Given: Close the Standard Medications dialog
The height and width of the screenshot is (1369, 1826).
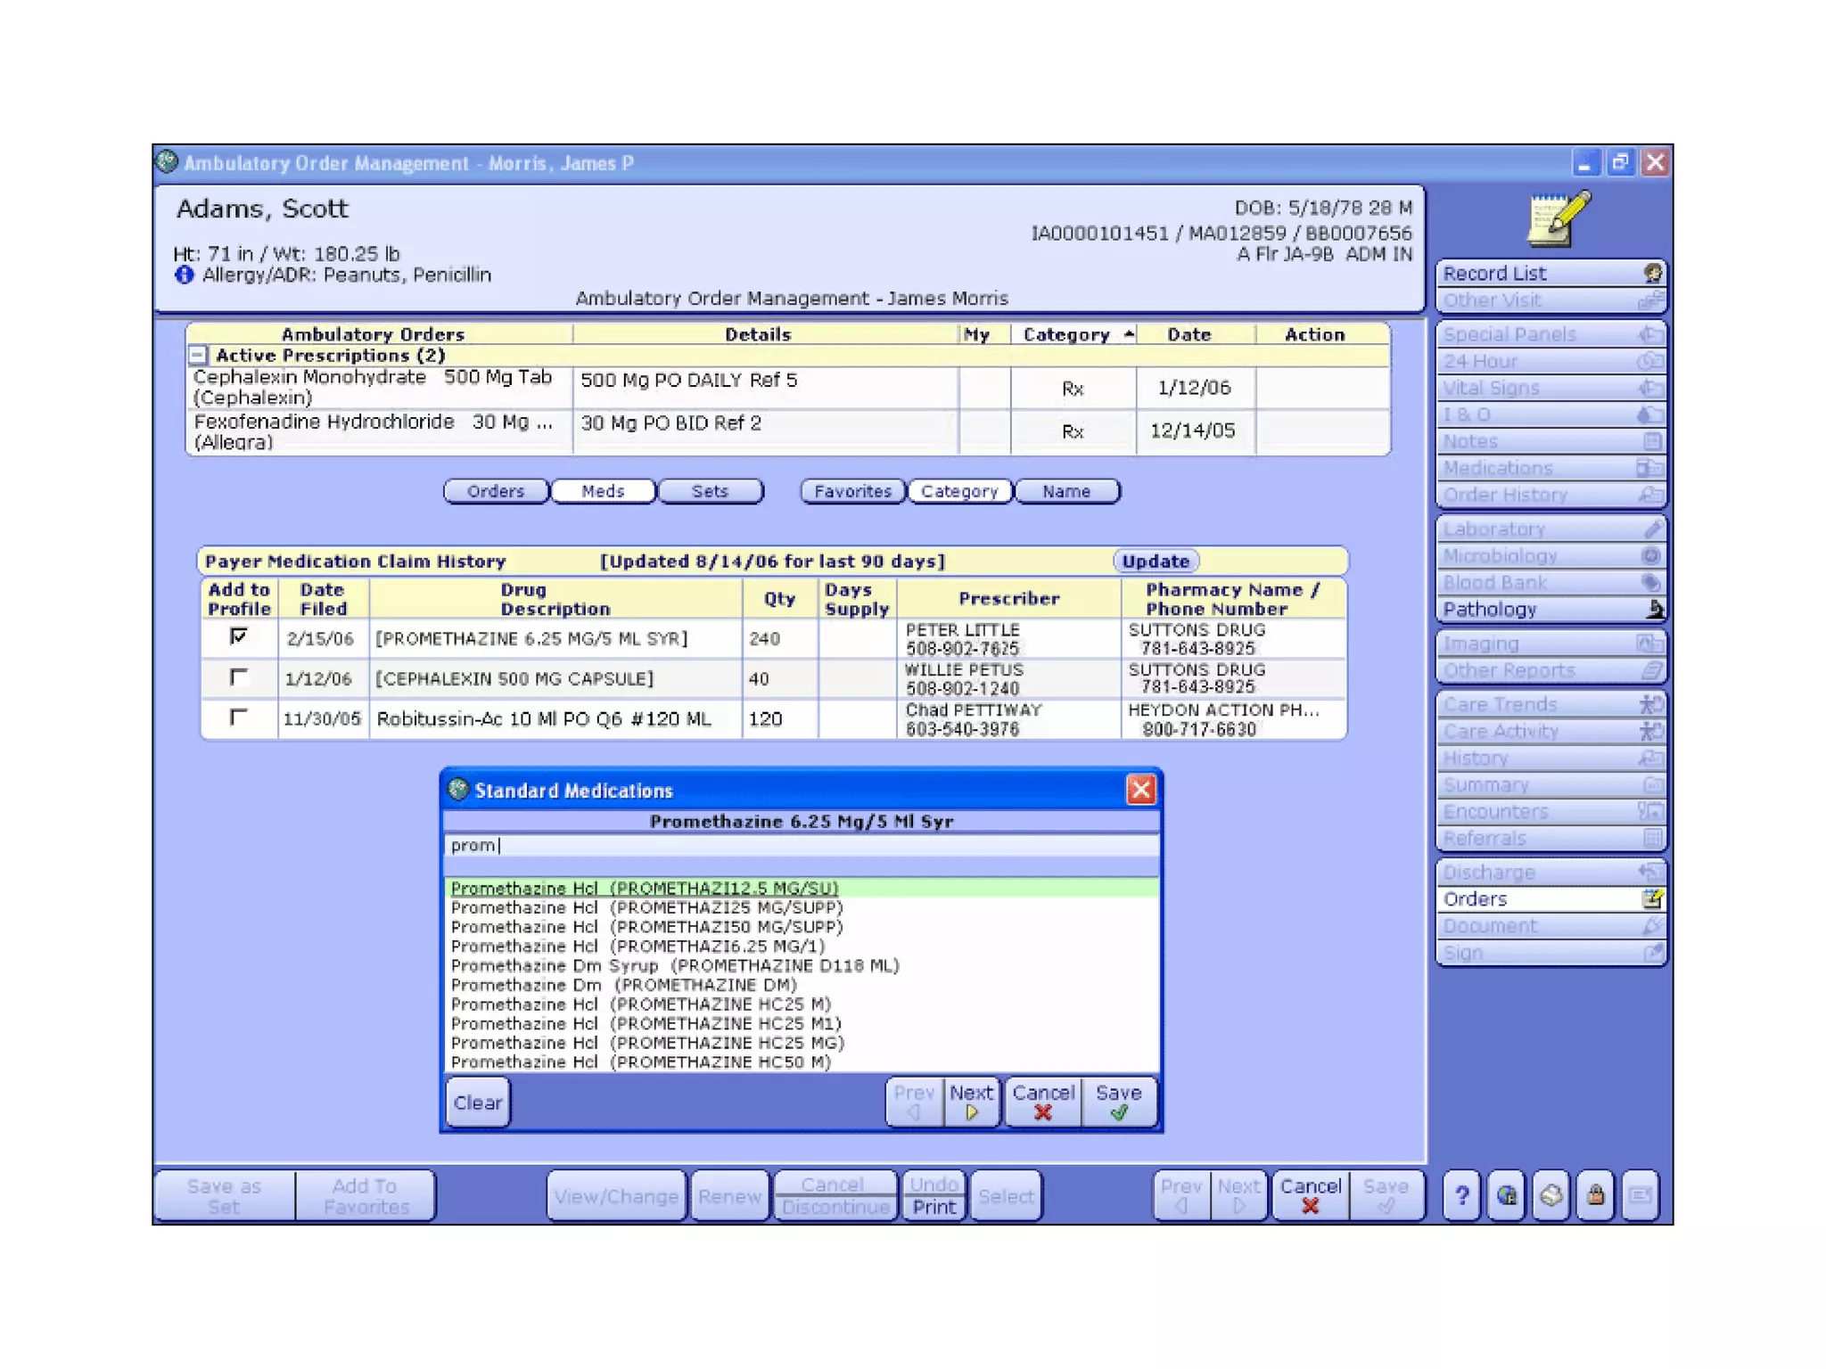Looking at the screenshot, I should pyautogui.click(x=1140, y=790).
